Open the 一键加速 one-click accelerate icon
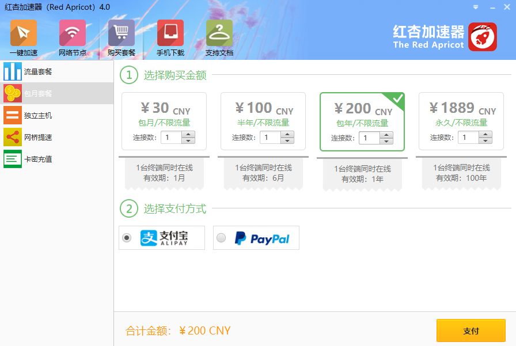This screenshot has width=516, height=346. (x=23, y=33)
